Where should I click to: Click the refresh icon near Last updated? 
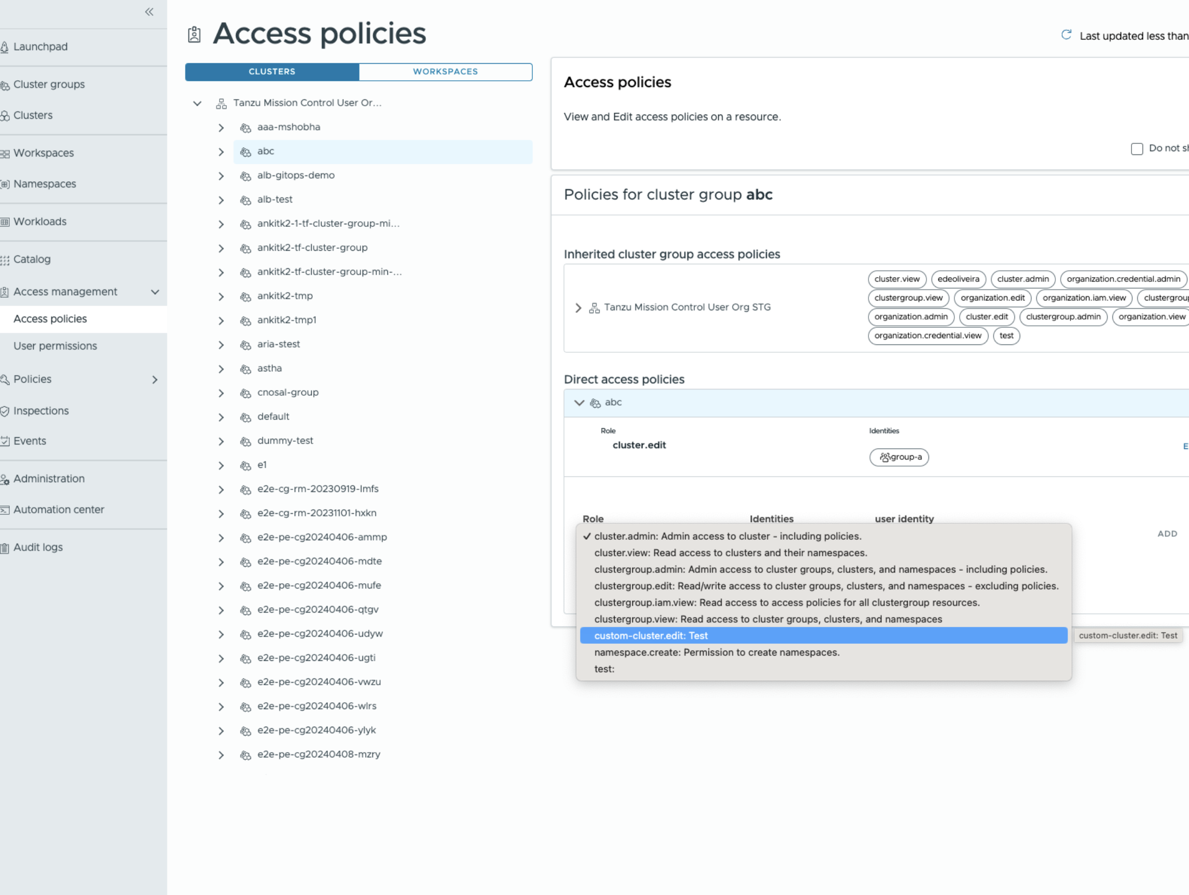tap(1066, 35)
